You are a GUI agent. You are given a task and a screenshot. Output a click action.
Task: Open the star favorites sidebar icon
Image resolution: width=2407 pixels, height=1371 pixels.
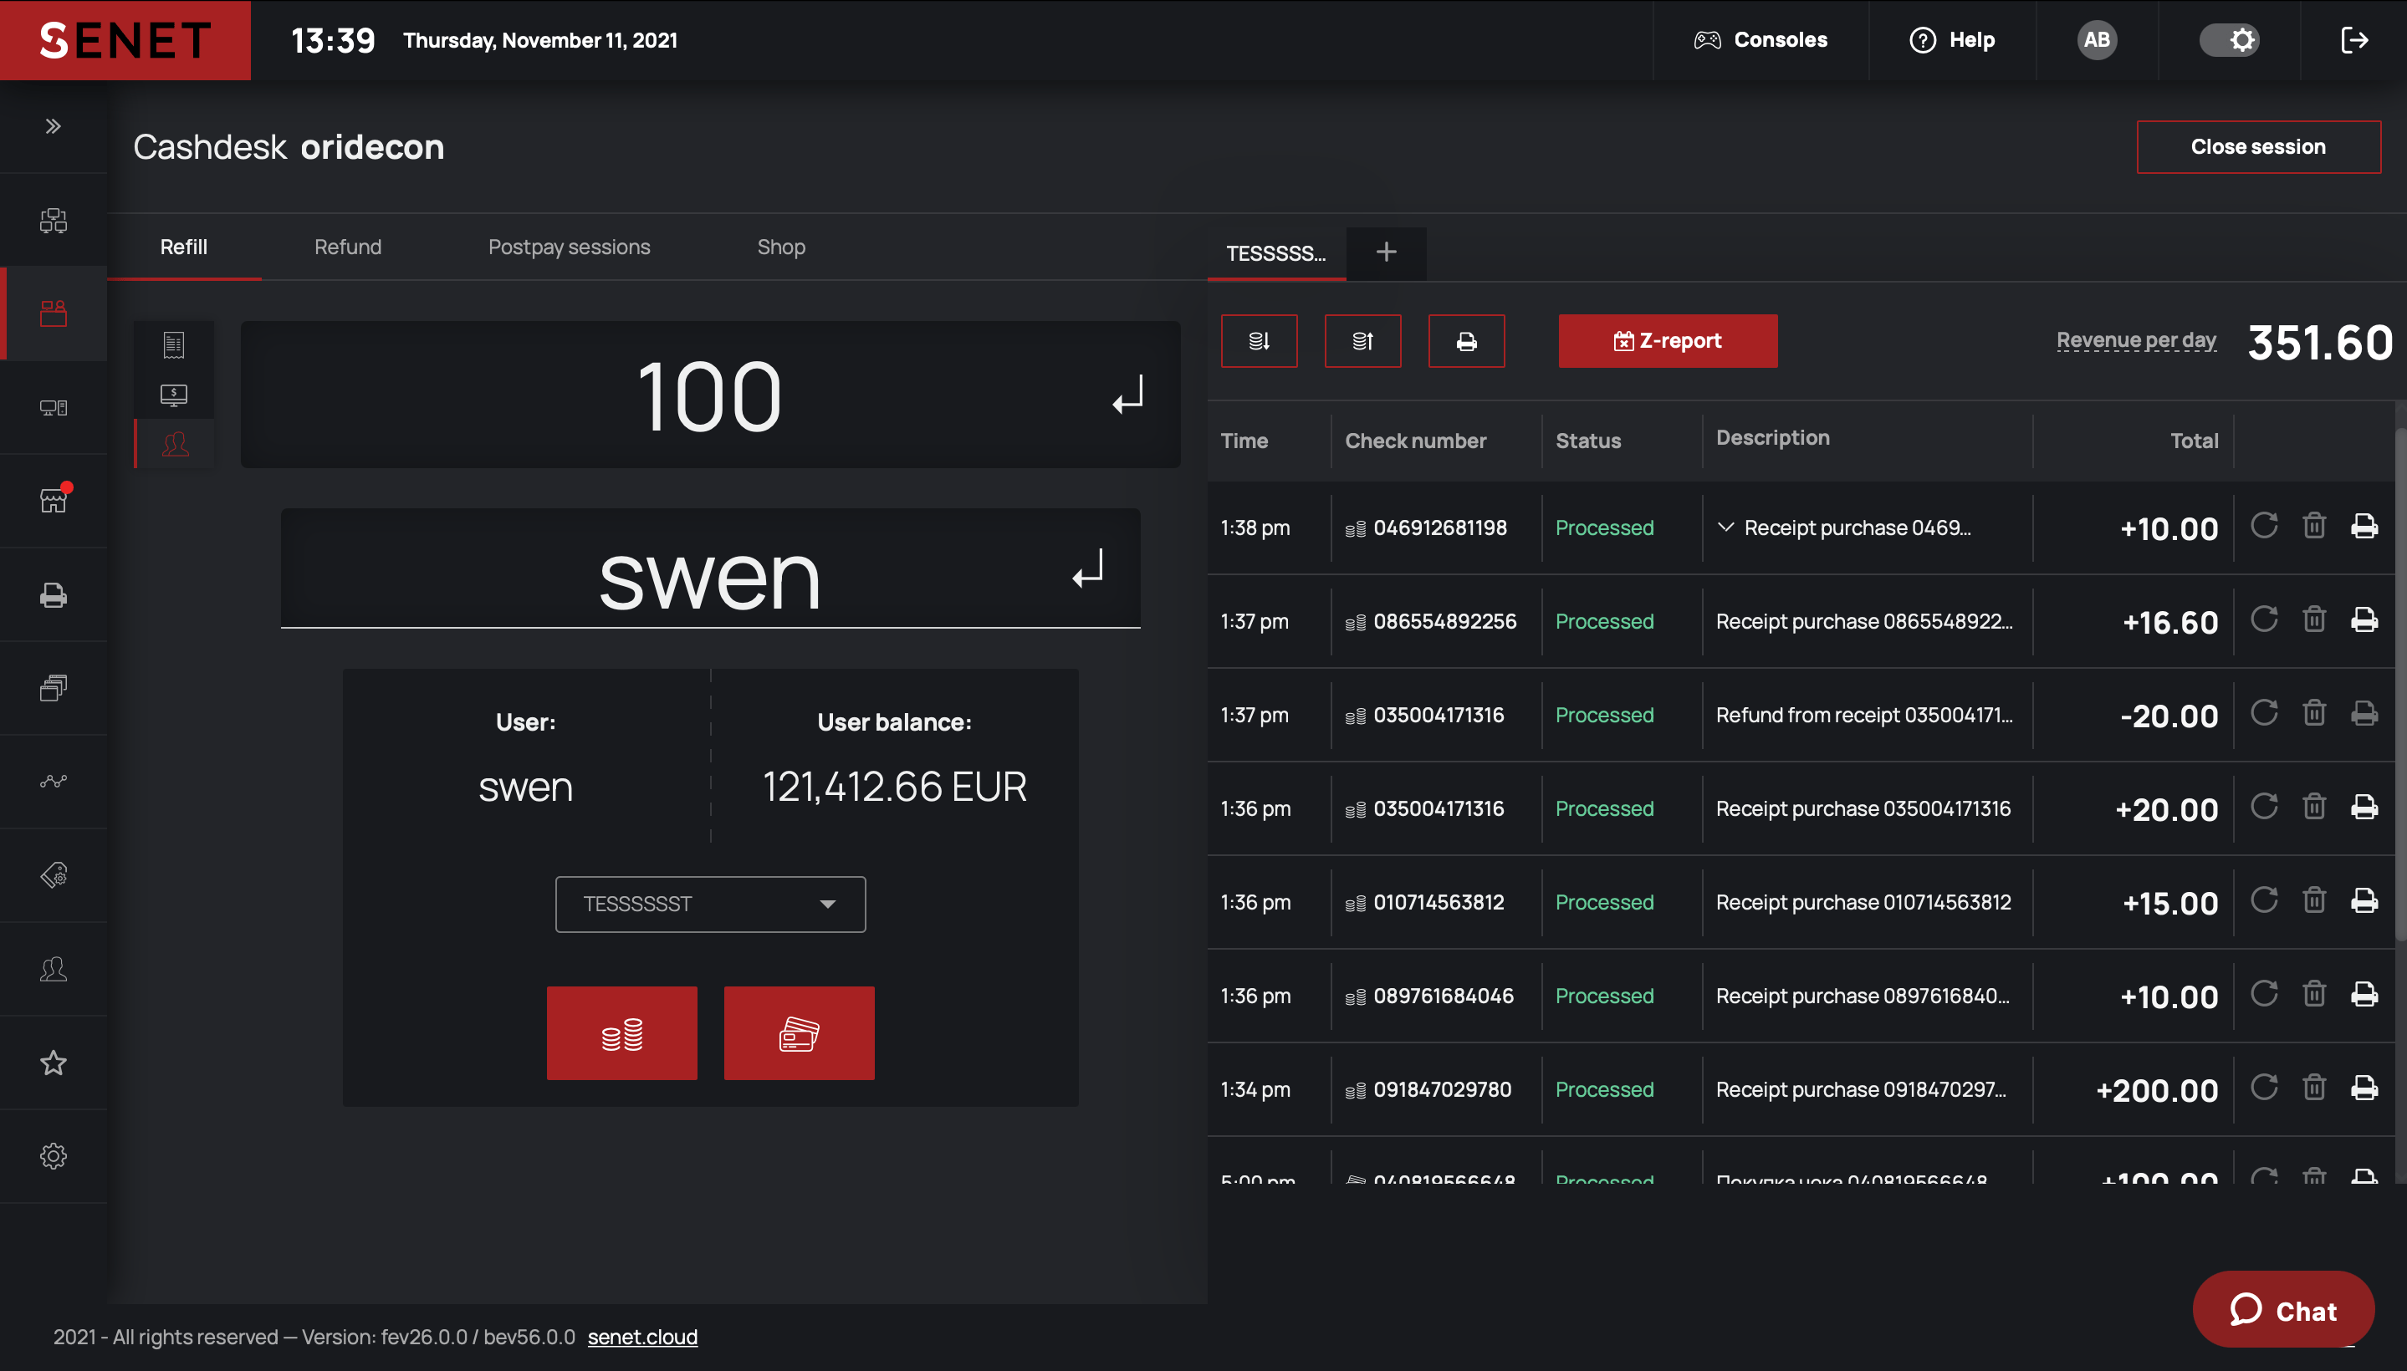54,1063
